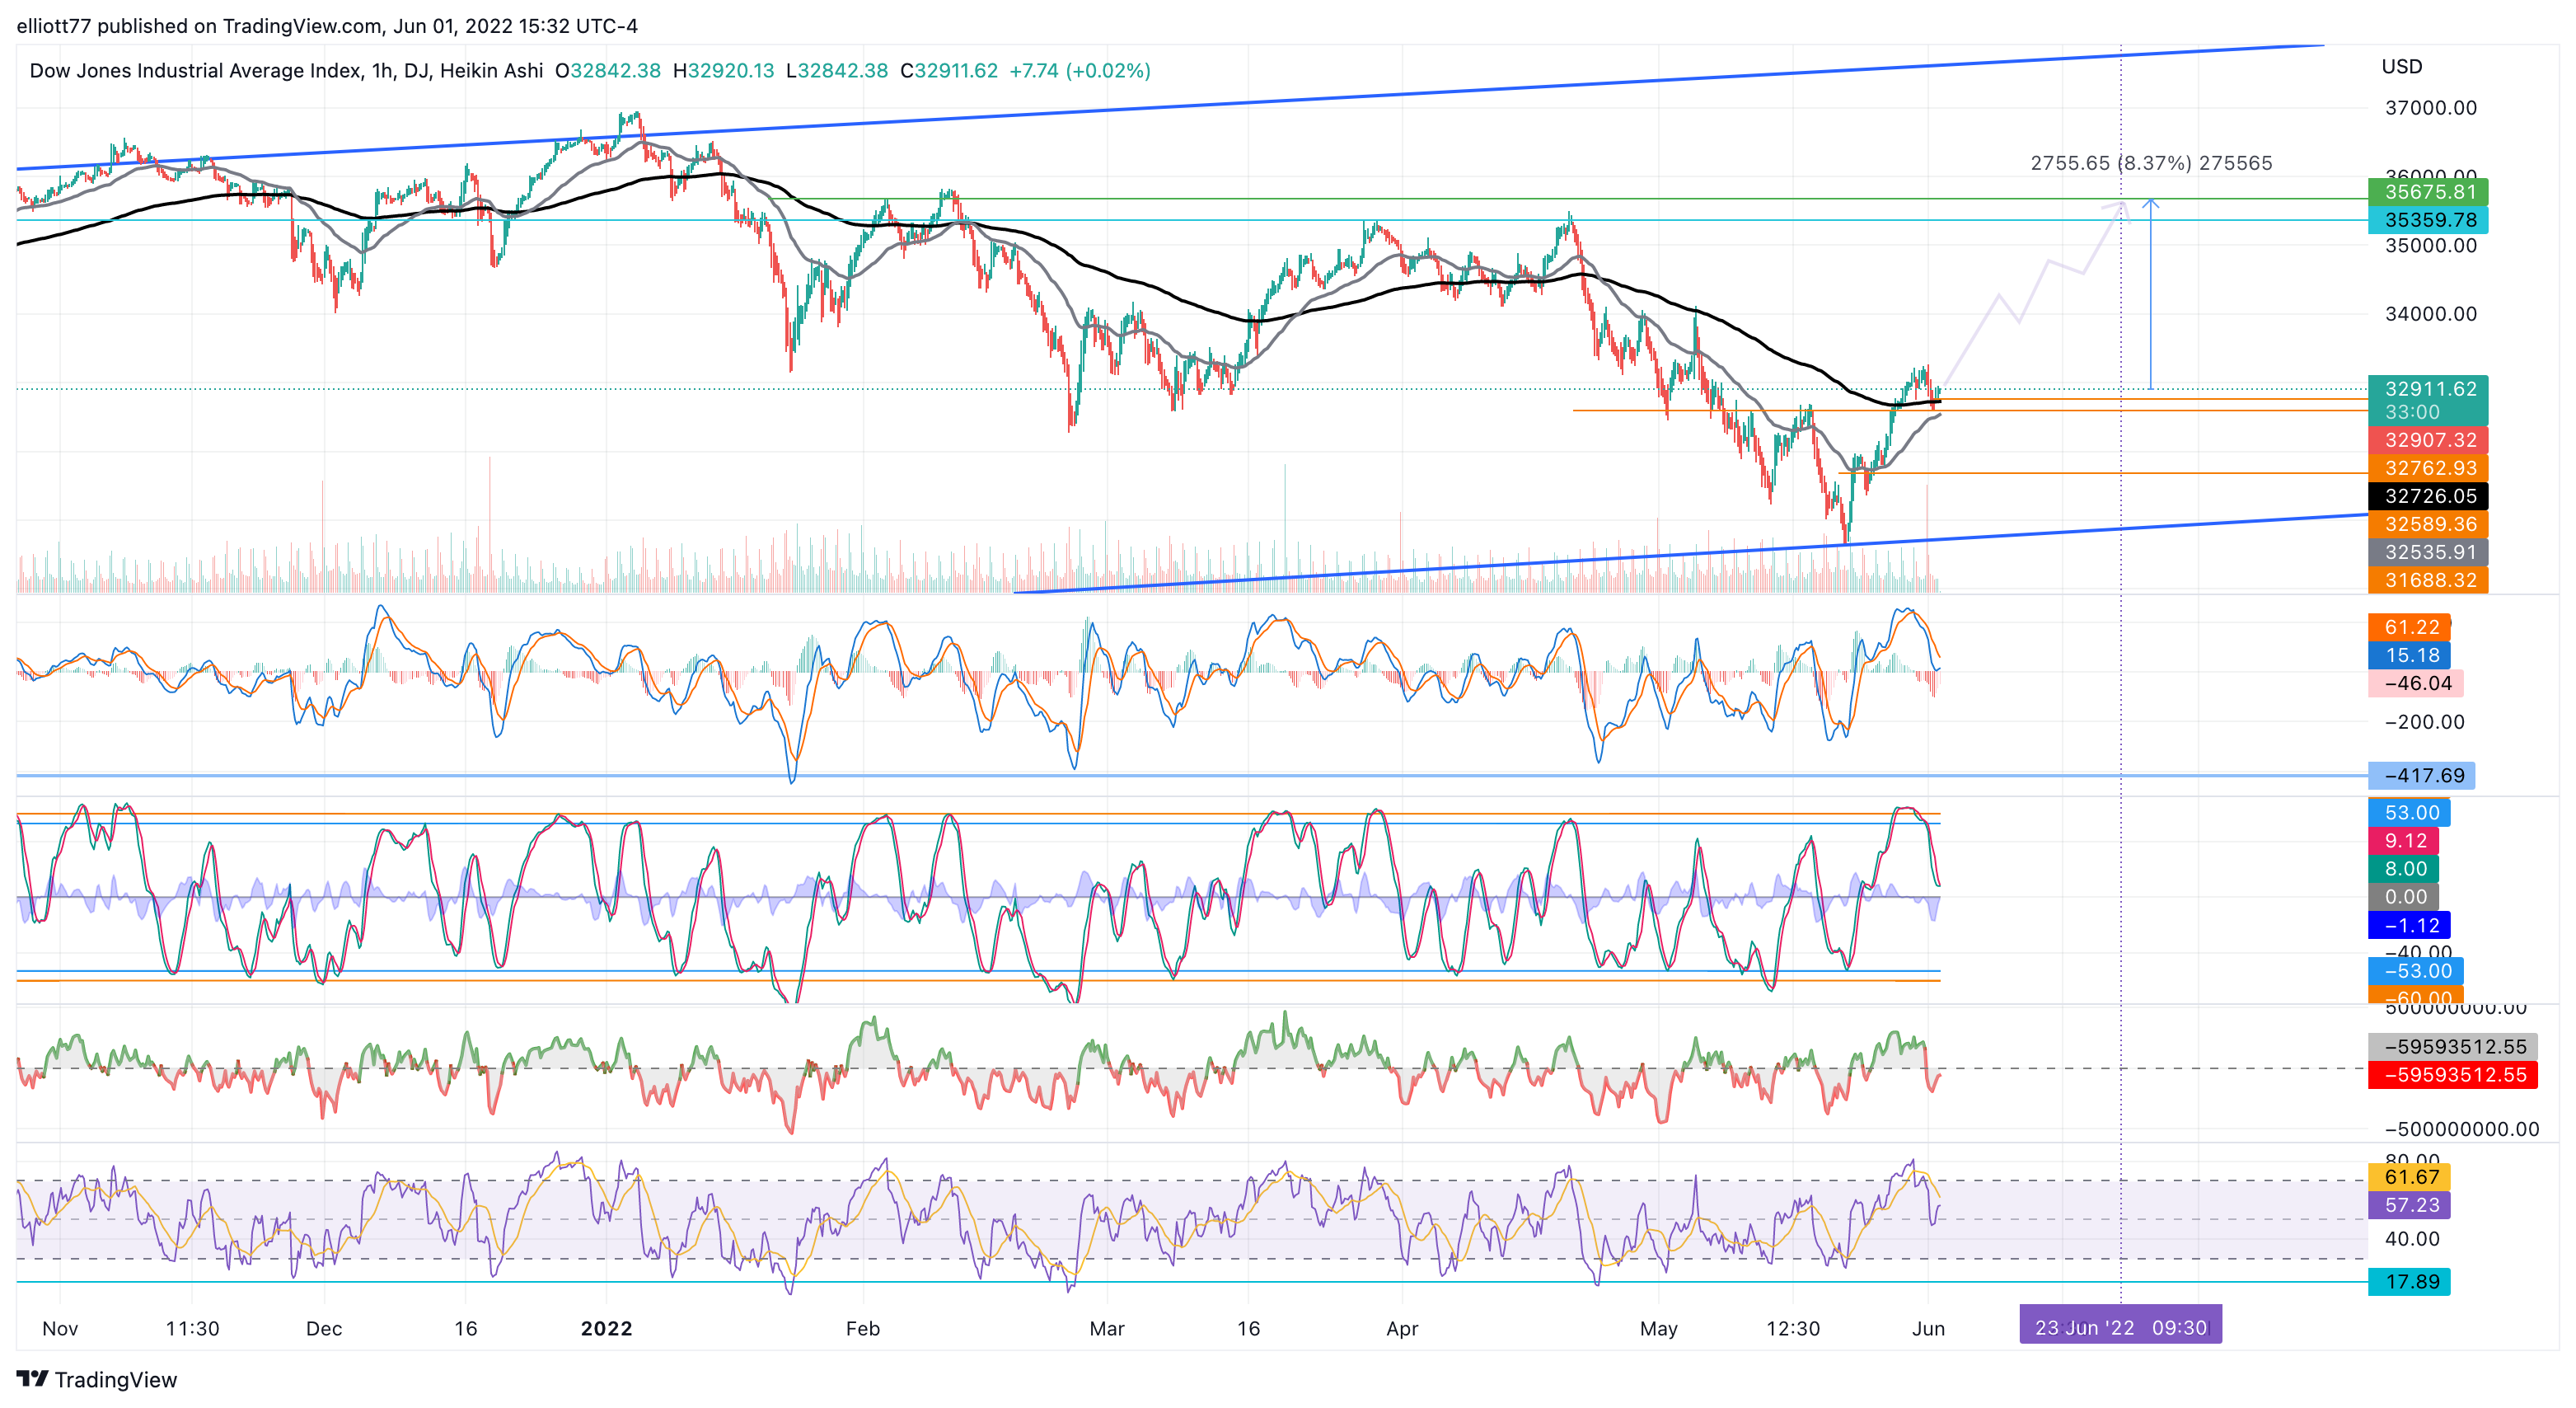The height and width of the screenshot is (1408, 2576).
Task: Click the Nov label on time axis
Action: pyautogui.click(x=60, y=1329)
